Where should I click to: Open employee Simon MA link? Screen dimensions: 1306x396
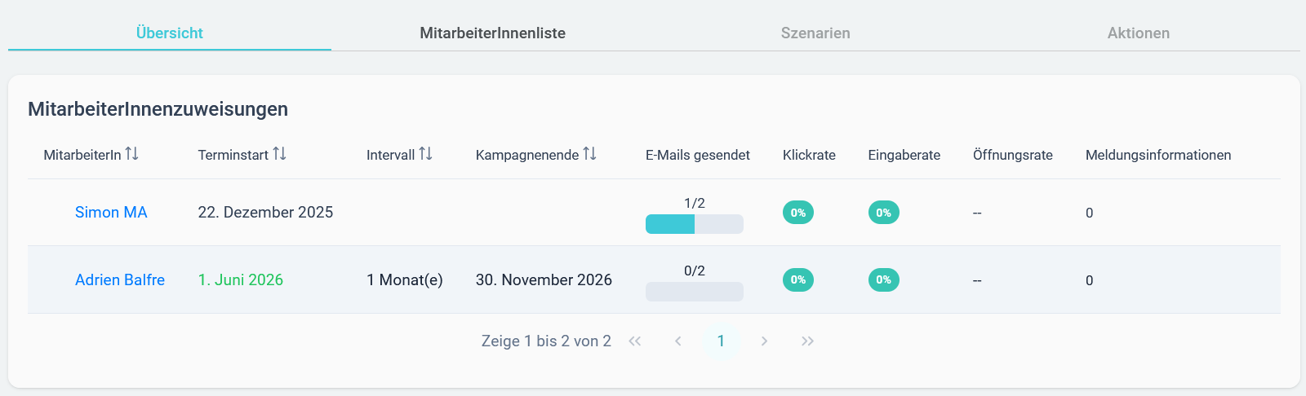111,213
